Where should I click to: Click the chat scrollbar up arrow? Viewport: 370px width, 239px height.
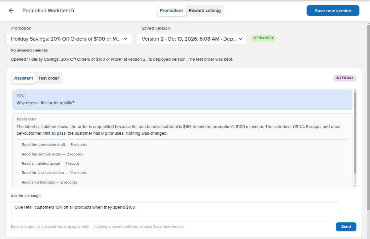pyautogui.click(x=355, y=90)
